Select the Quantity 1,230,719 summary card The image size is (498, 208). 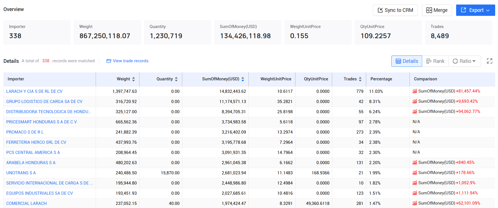178,32
